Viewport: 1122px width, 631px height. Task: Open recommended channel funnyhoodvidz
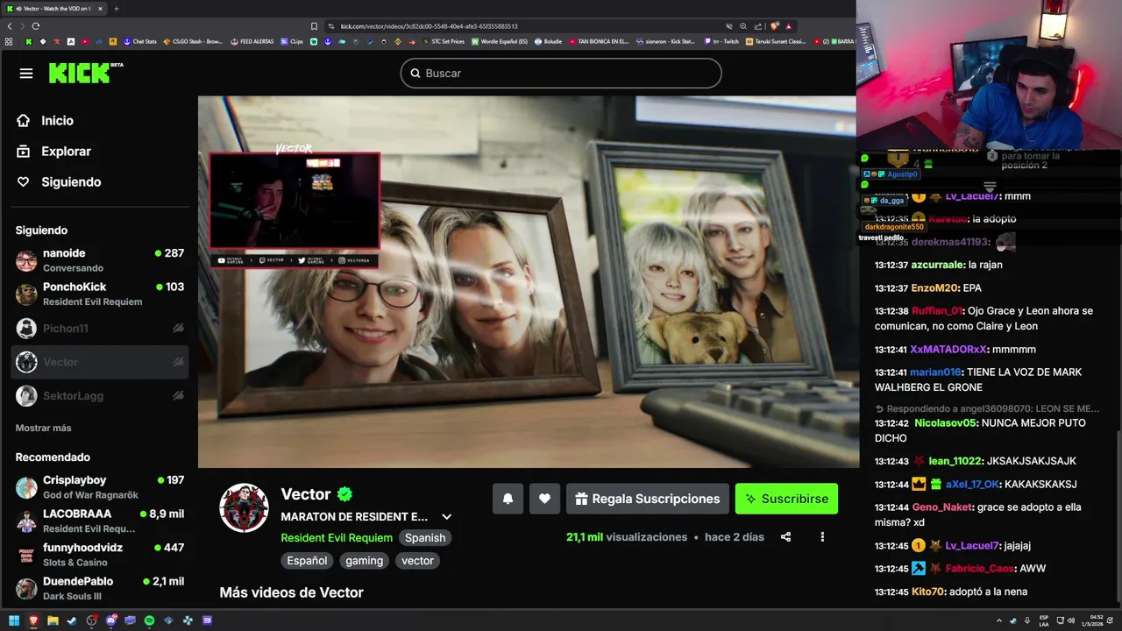click(x=100, y=555)
